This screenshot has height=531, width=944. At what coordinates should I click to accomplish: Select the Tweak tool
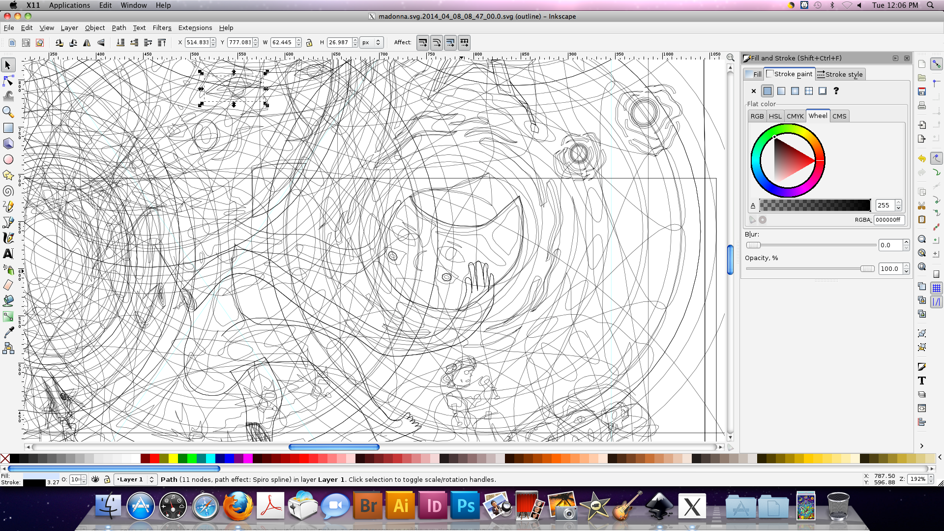pos(8,96)
